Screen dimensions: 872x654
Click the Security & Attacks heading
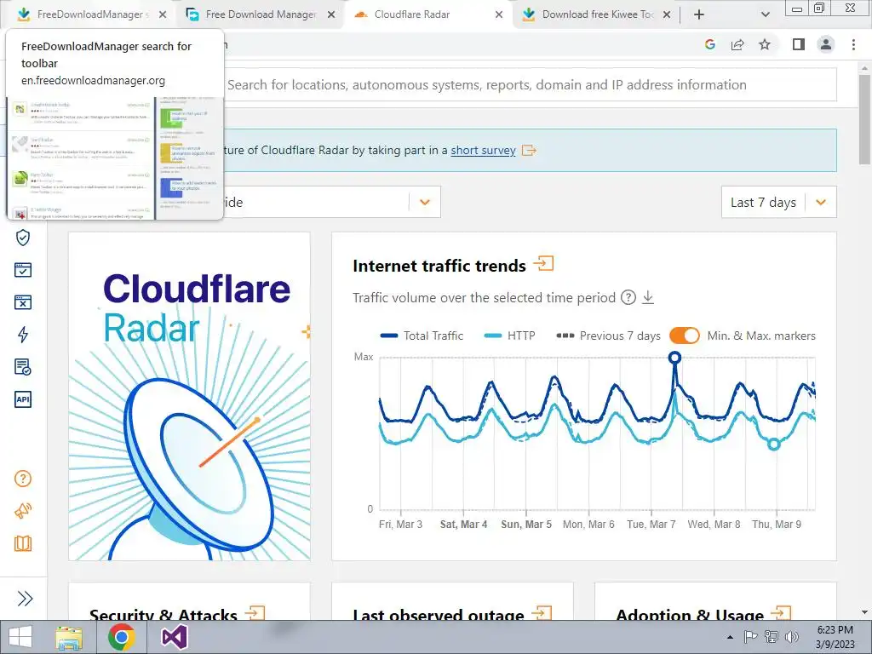click(163, 614)
